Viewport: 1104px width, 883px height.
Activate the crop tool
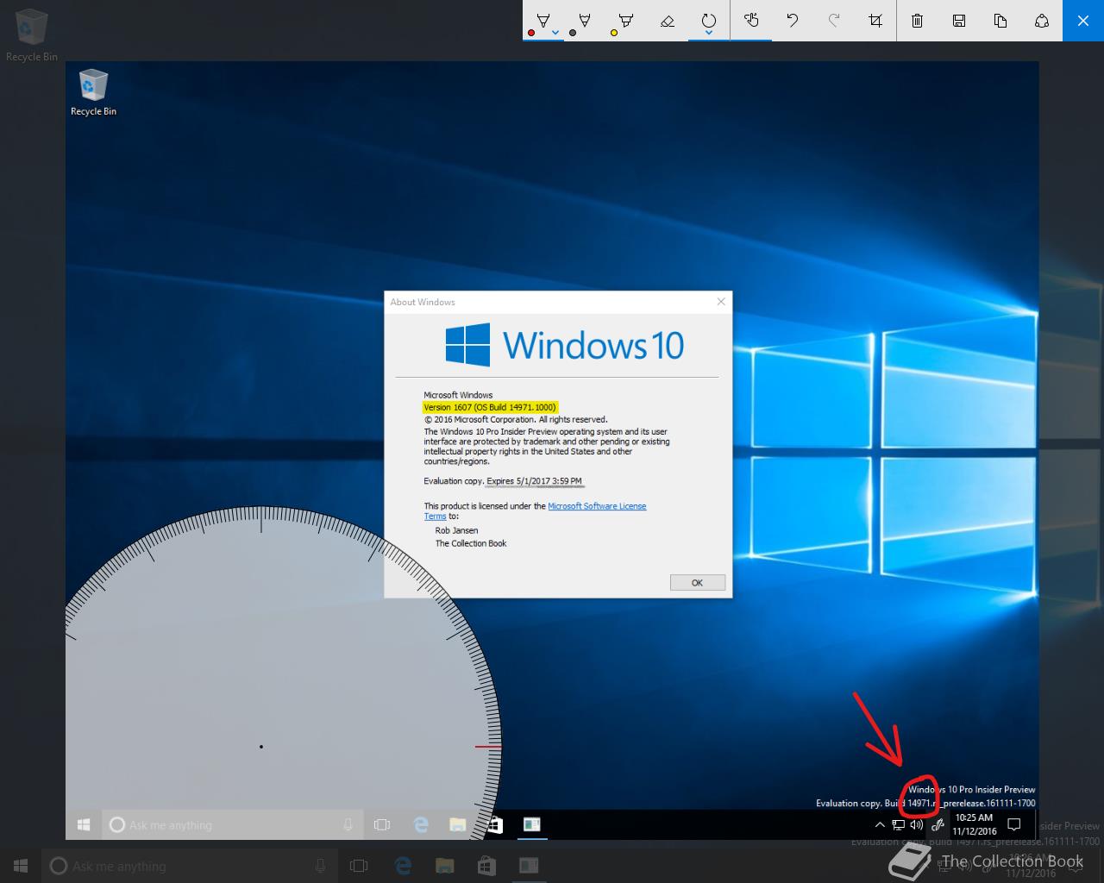click(x=875, y=21)
